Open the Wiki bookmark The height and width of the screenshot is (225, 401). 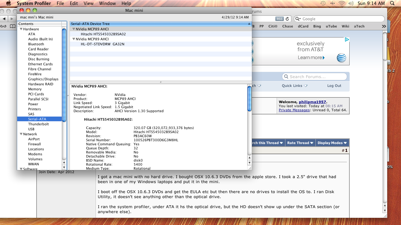(345, 26)
